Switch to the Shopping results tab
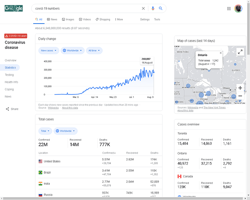Image resolution: width=250 pixels, height=200 pixels. click(103, 20)
